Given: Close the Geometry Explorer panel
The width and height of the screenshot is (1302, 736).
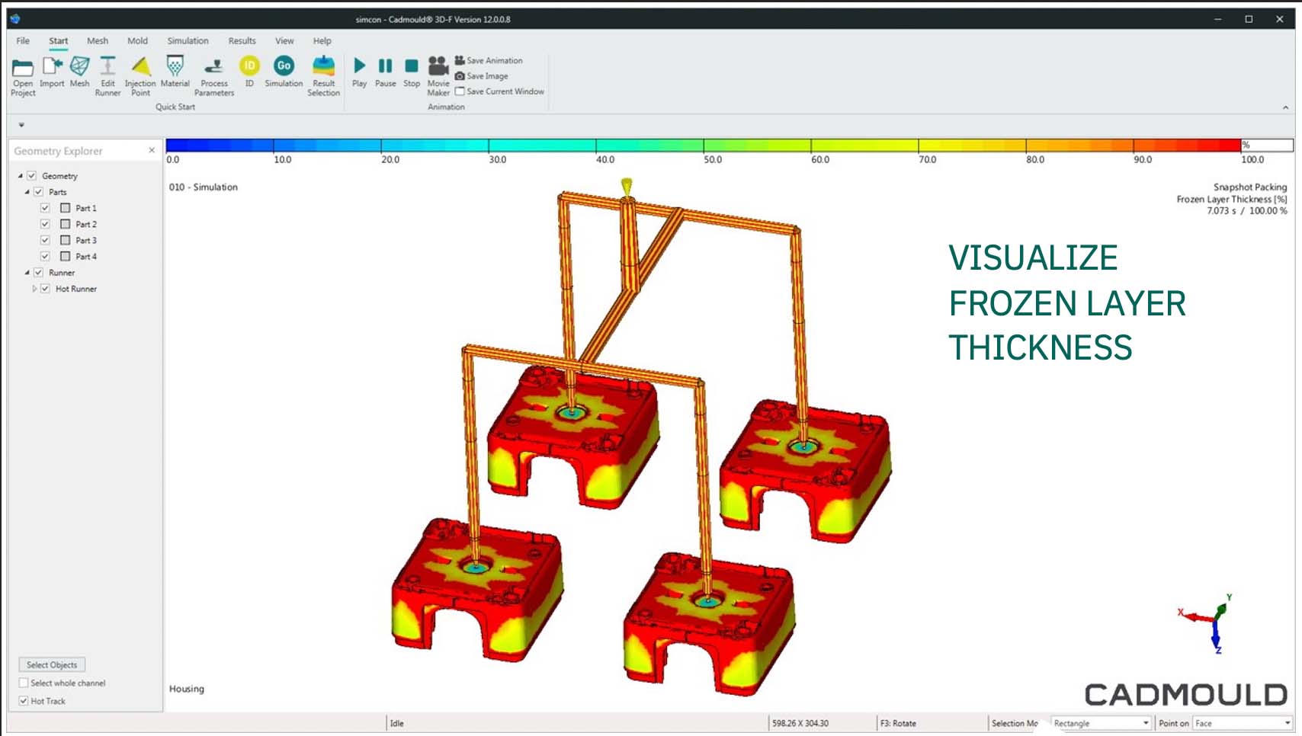Looking at the screenshot, I should (152, 150).
